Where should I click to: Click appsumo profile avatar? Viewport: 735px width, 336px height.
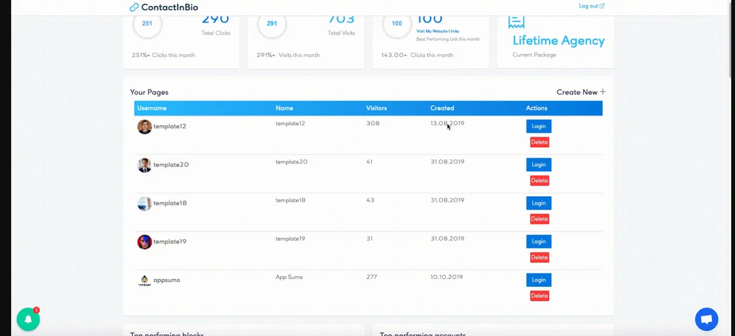145,280
